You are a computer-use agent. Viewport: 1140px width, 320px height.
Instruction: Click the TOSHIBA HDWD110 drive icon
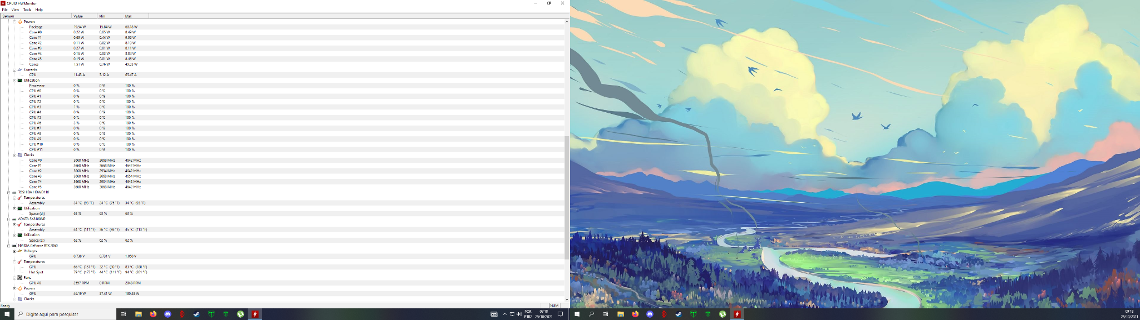14,192
